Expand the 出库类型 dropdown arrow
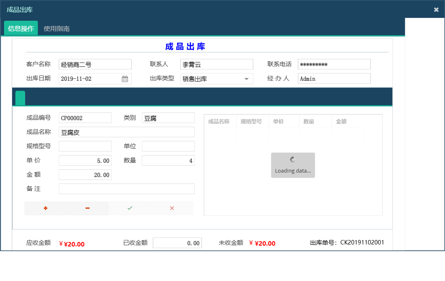Viewport: 445px width, 281px height. pos(247,78)
